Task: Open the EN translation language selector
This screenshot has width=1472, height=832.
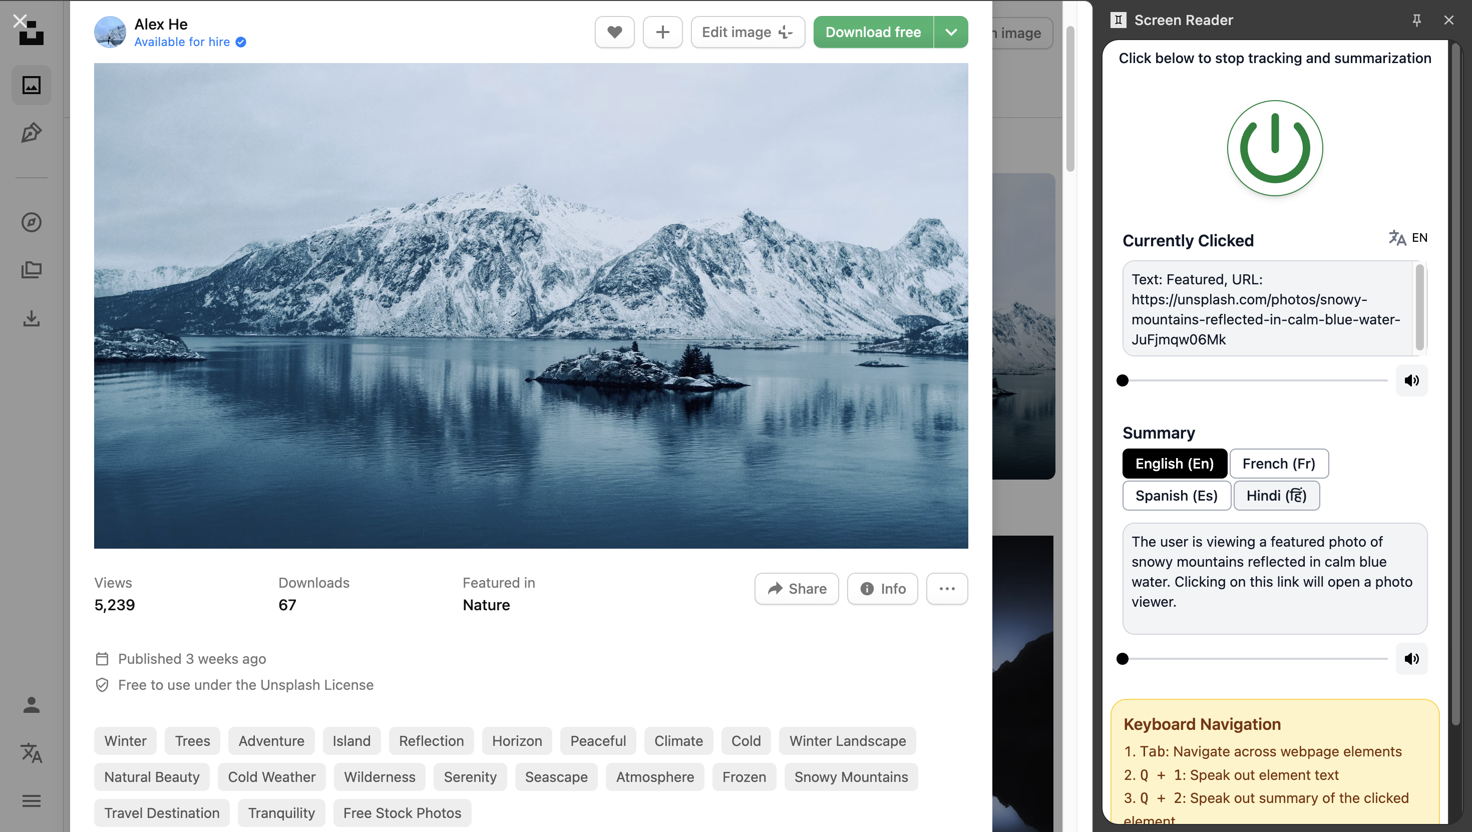Action: click(x=1408, y=238)
